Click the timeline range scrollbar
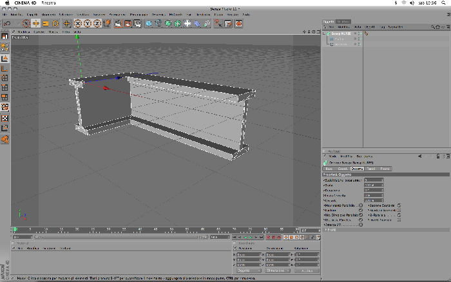The height and width of the screenshot is (282, 451). (121, 237)
